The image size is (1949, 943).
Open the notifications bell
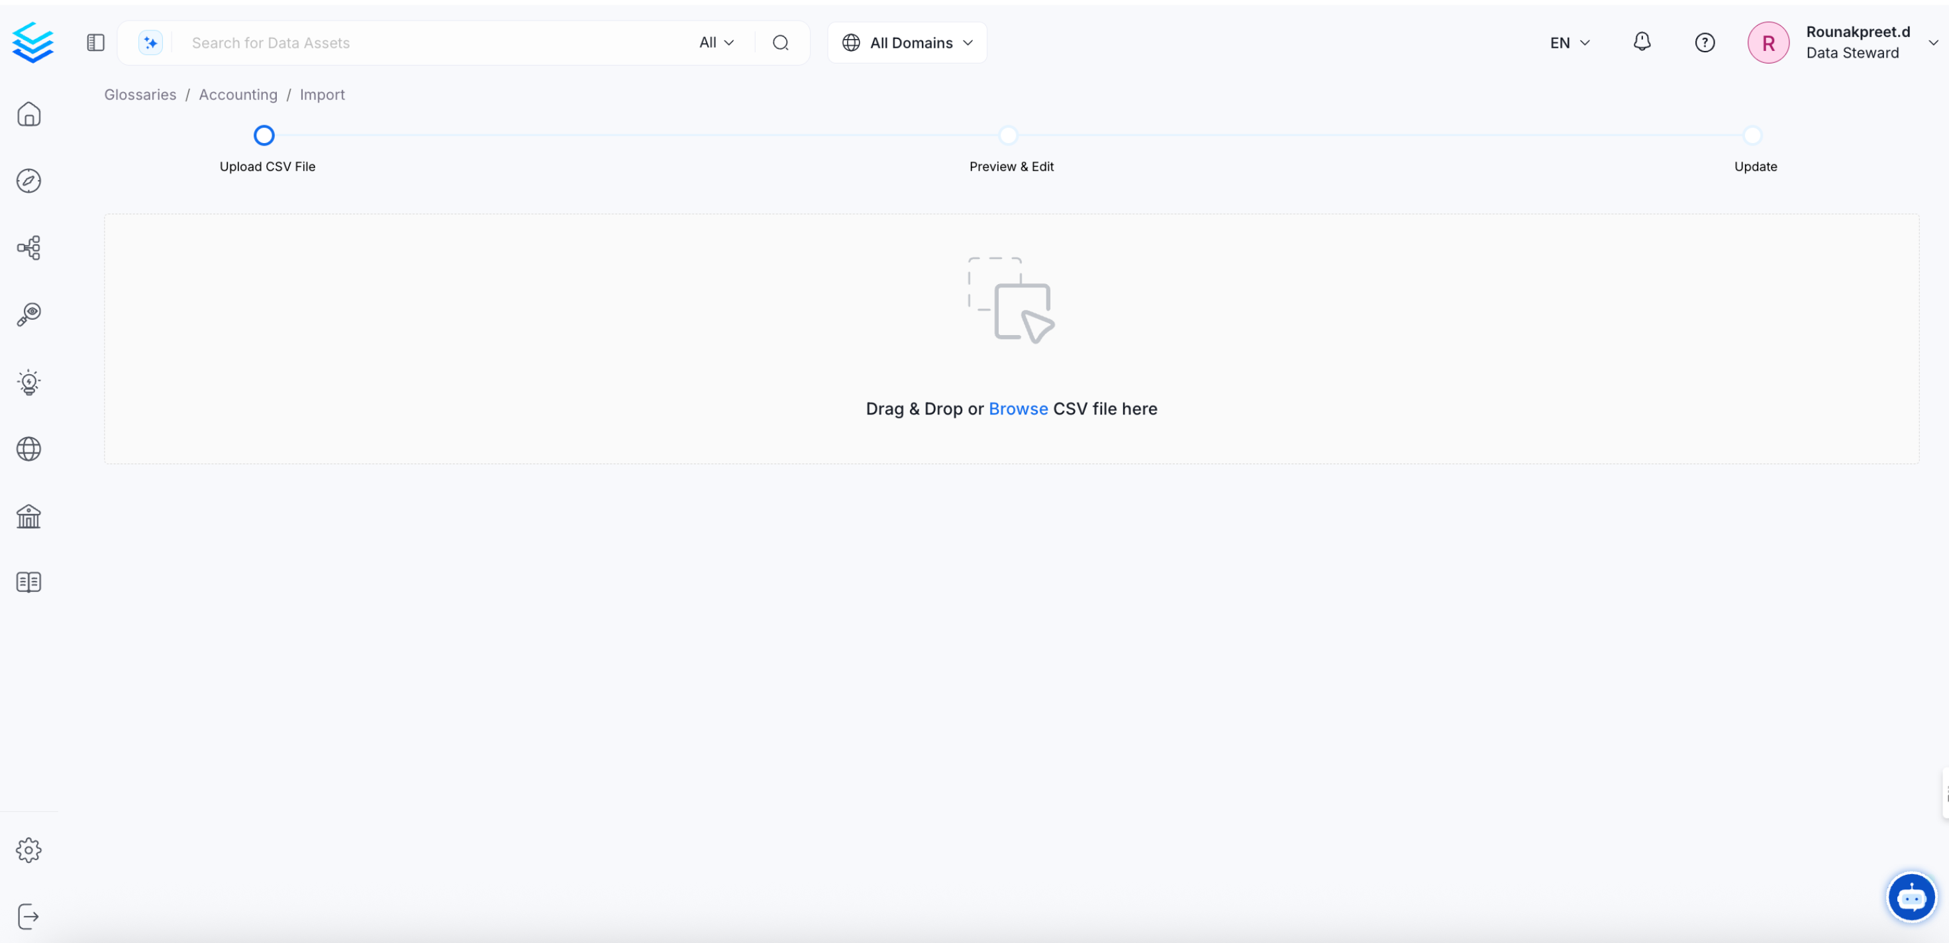[x=1641, y=42]
